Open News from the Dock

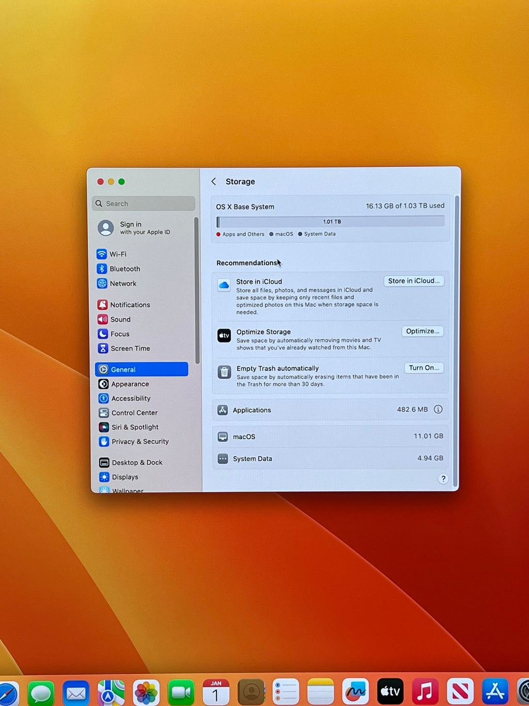460,692
